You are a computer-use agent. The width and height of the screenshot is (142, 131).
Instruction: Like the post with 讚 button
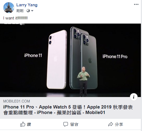[x=25, y=124]
